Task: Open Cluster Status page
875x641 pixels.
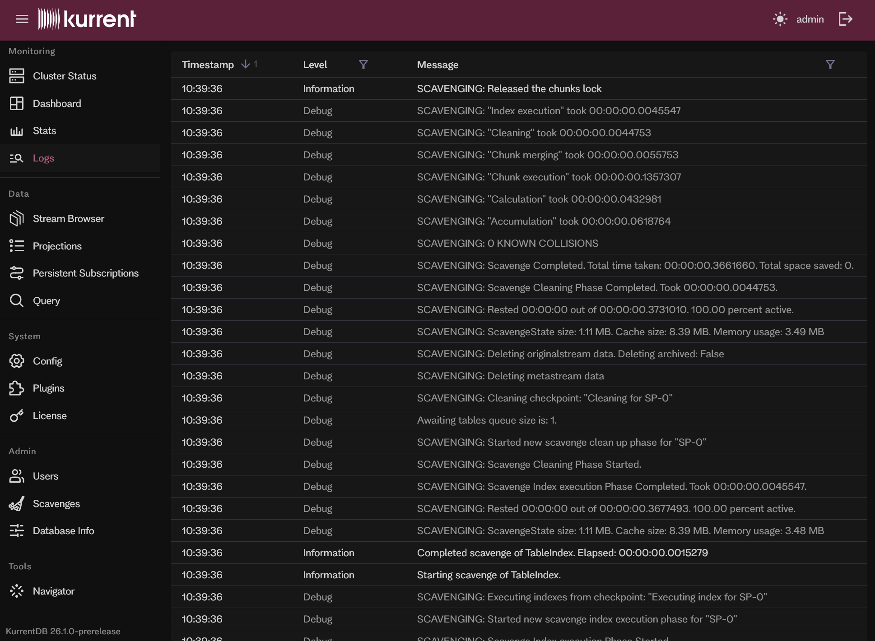Action: (65, 76)
